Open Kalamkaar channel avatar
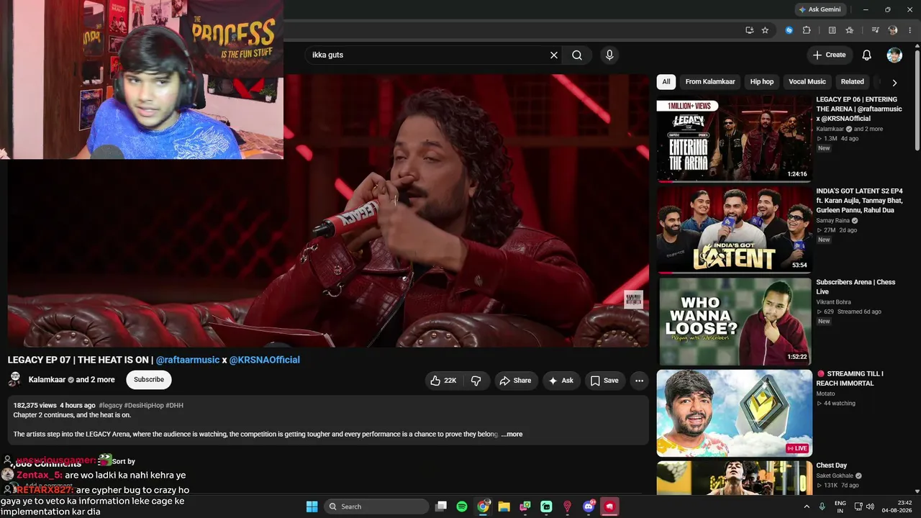This screenshot has height=518, width=921. pos(15,380)
